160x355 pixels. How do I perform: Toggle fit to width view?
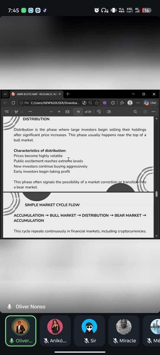[x=67, y=112]
